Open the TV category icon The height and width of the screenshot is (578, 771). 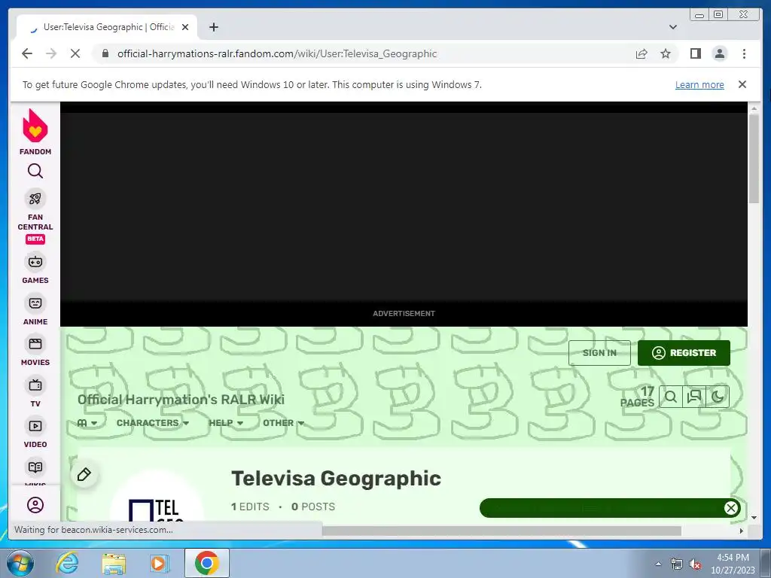(x=35, y=385)
